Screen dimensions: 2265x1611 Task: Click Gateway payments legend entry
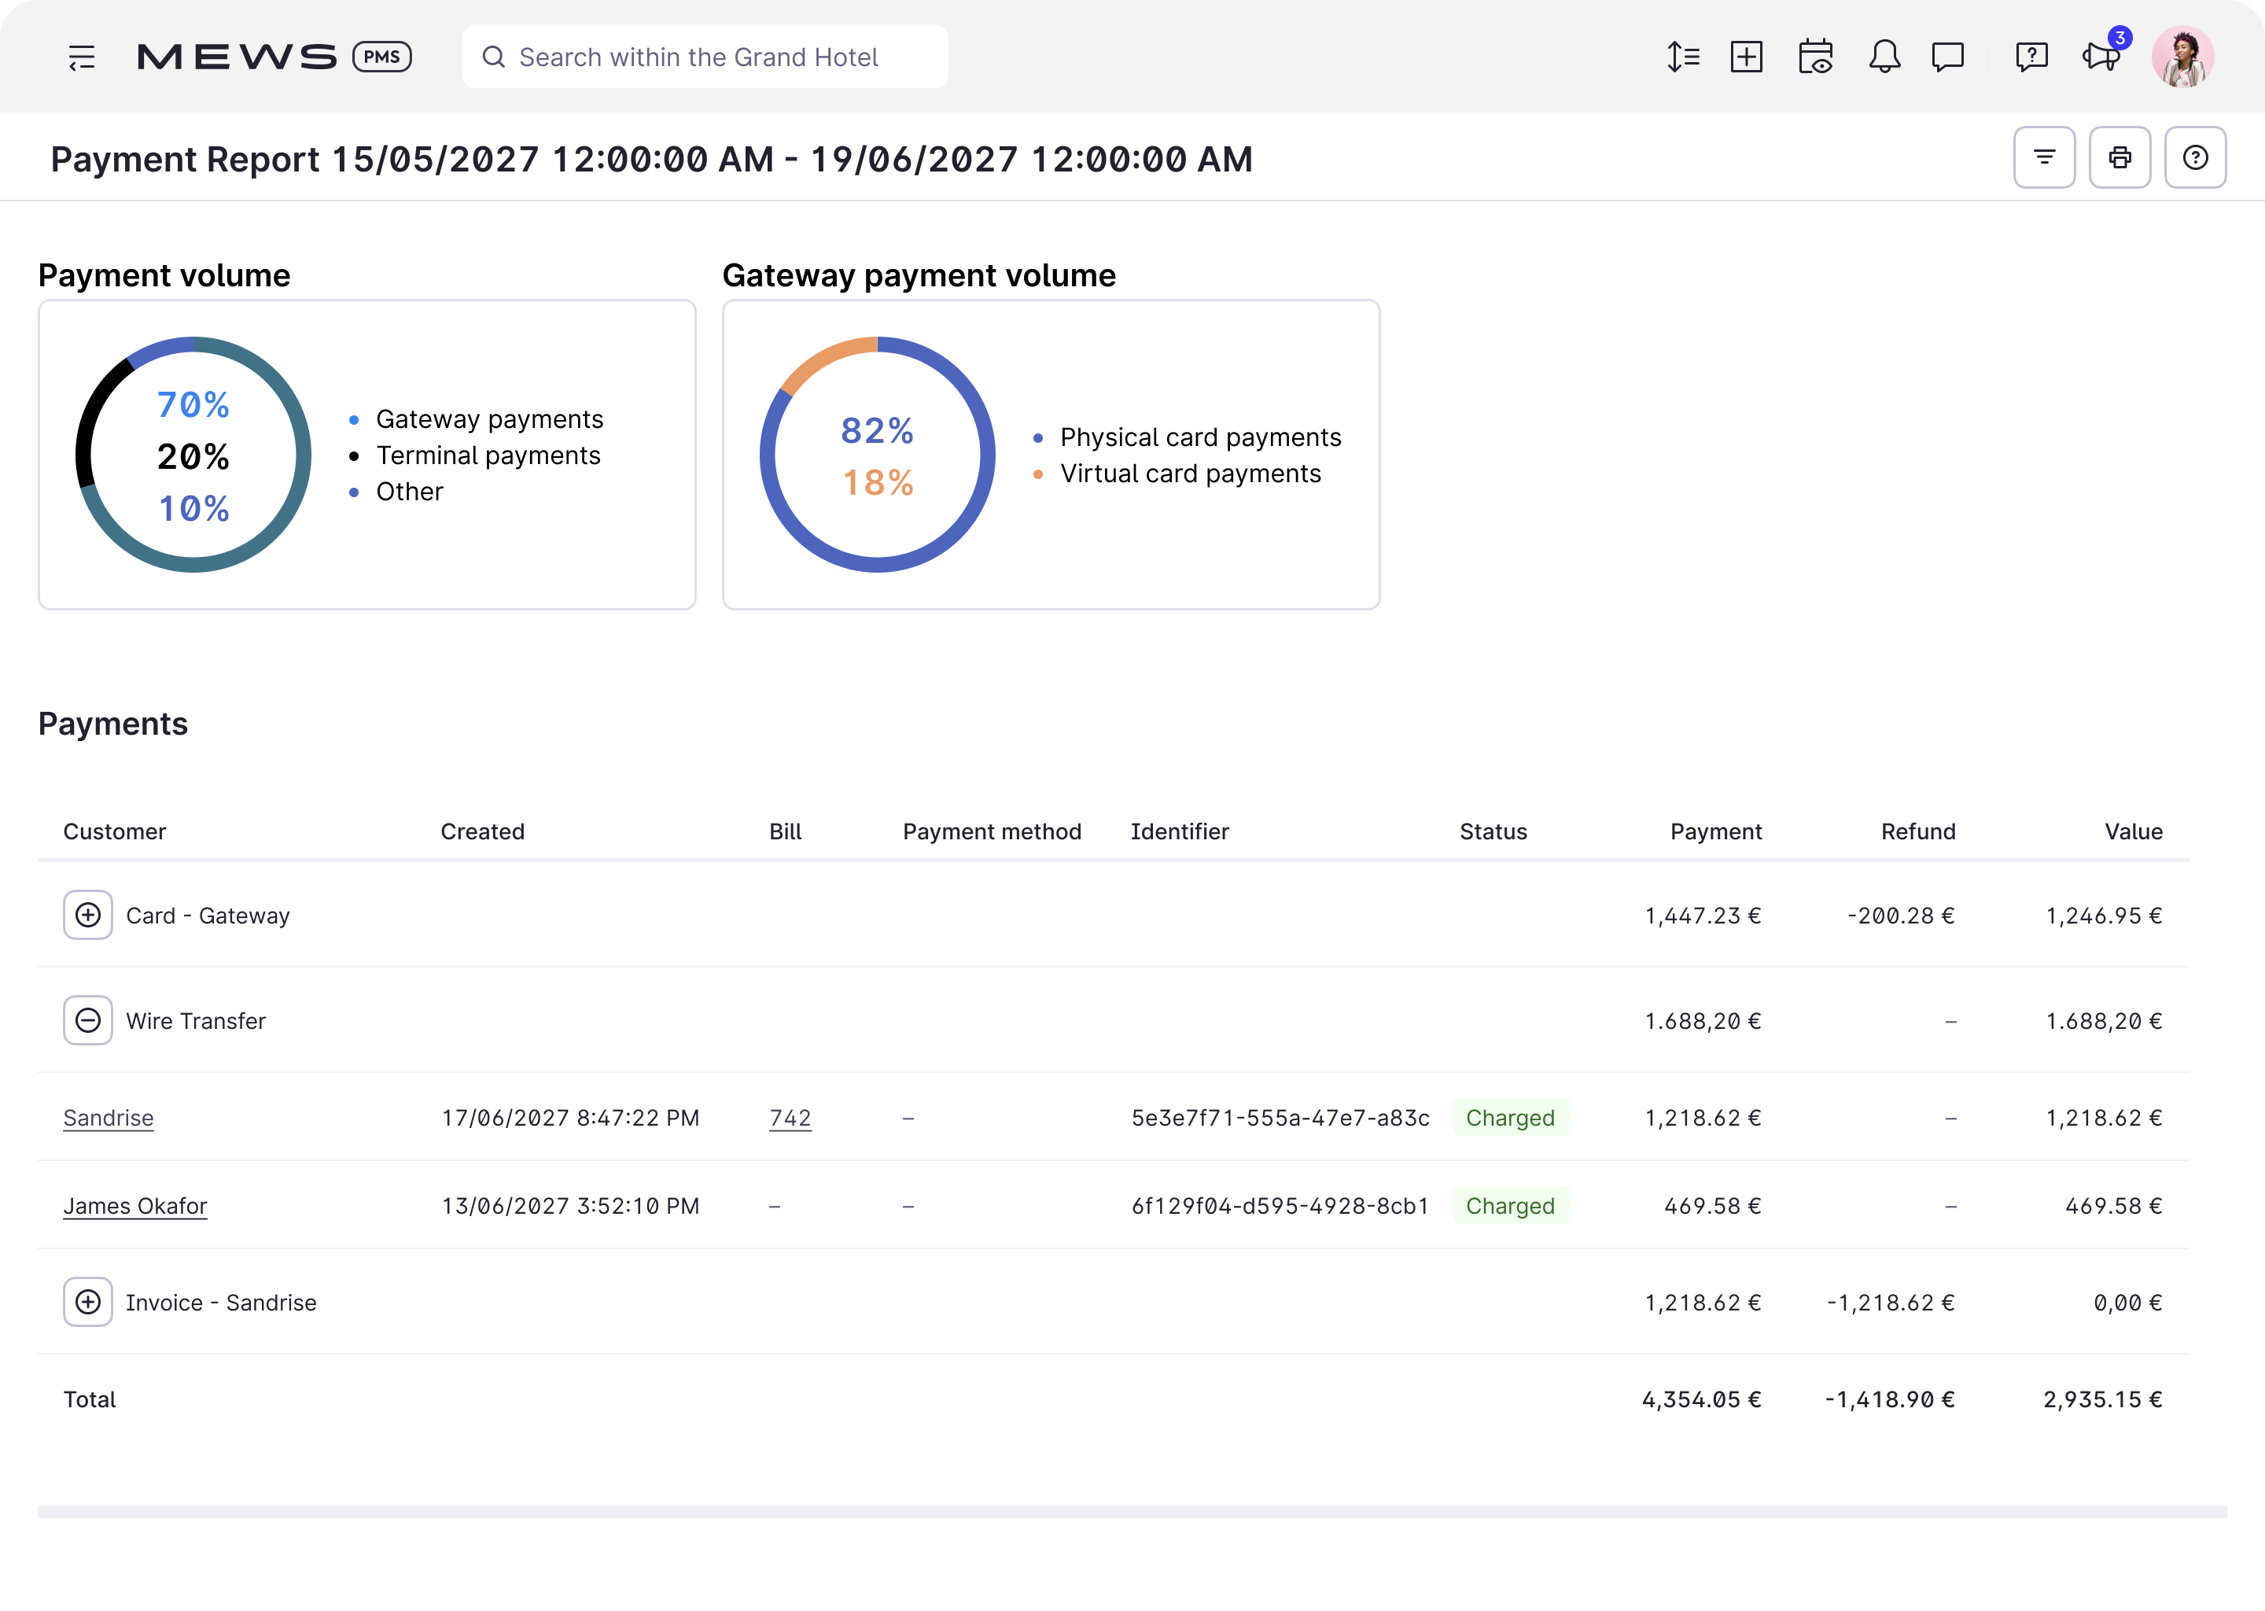click(477, 419)
